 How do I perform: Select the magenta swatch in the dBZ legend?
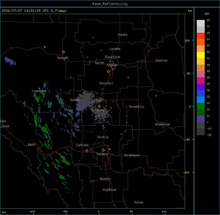[x=201, y=80]
